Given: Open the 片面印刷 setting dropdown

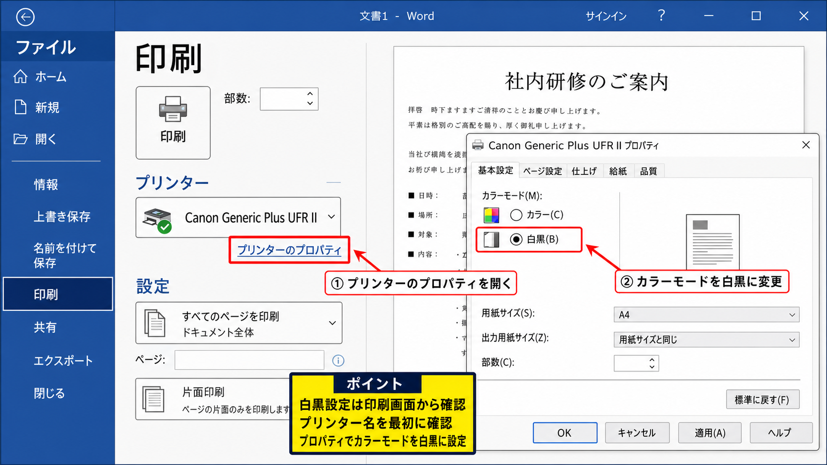Looking at the screenshot, I should 213,399.
